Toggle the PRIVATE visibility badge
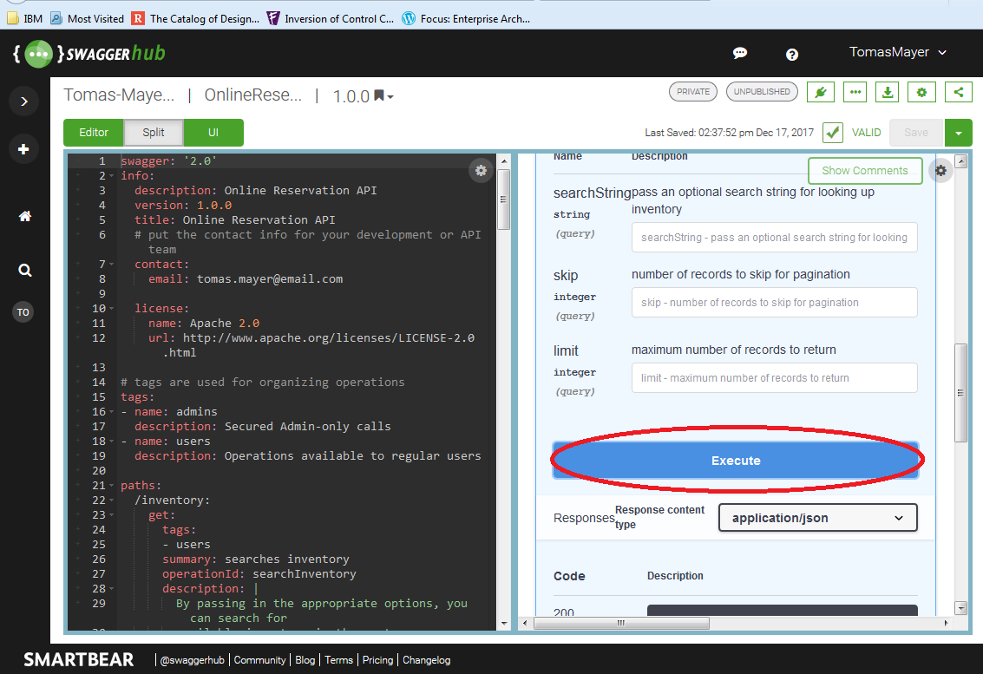Screen dimensions: 983x674 pyautogui.click(x=692, y=91)
